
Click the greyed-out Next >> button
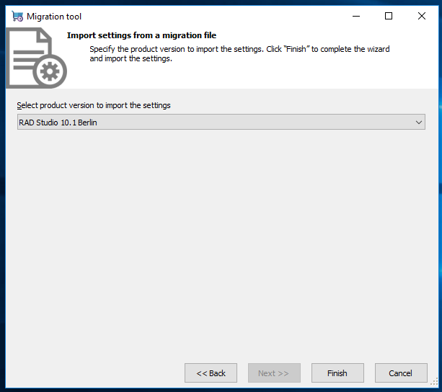pyautogui.click(x=274, y=373)
